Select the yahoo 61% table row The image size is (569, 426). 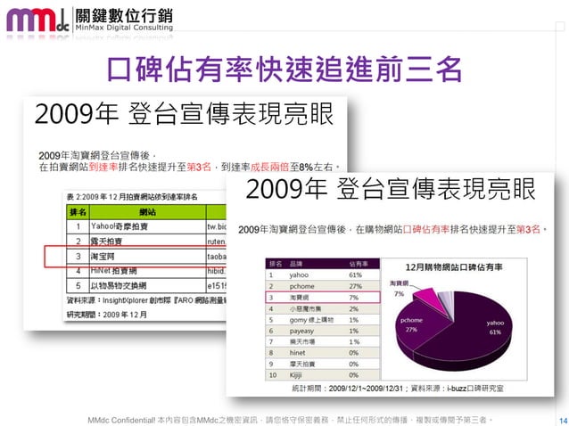(323, 274)
